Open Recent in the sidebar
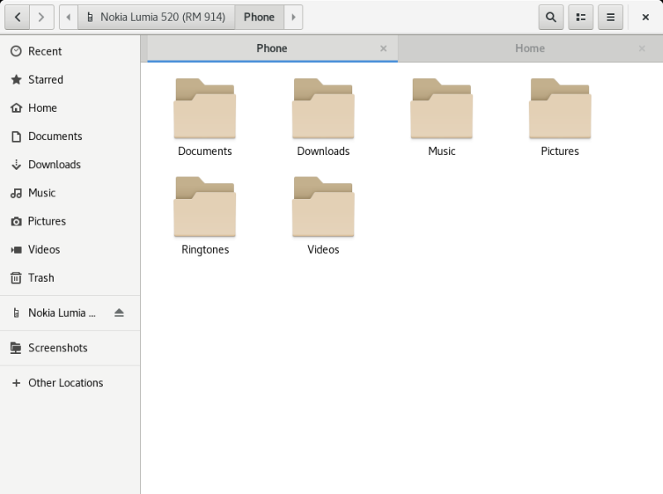This screenshot has width=663, height=494. tap(45, 51)
